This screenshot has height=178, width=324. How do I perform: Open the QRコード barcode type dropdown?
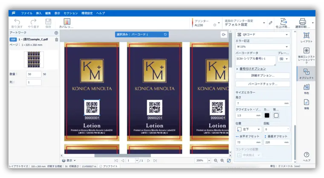click(x=263, y=34)
